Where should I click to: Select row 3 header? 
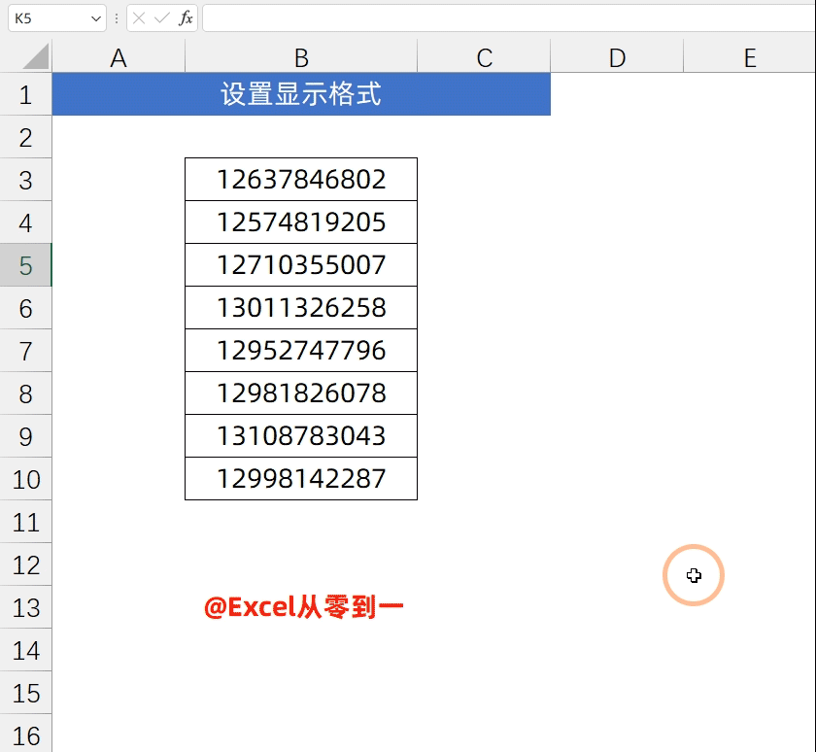[25, 180]
